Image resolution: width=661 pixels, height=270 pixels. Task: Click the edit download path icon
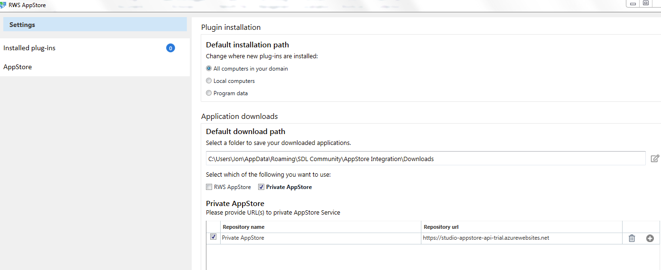(655, 159)
